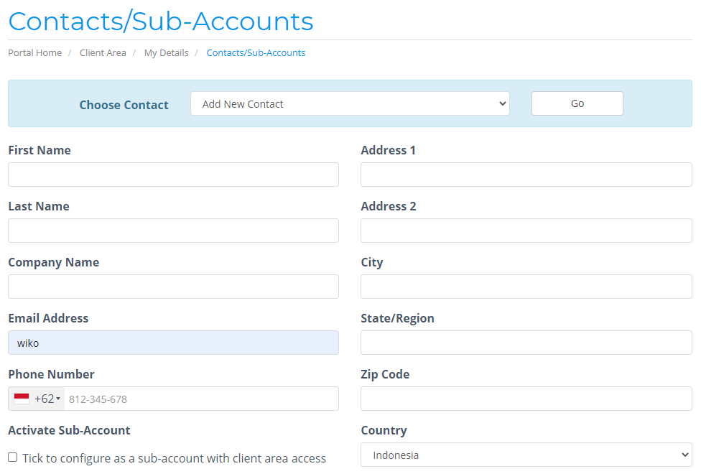The width and height of the screenshot is (701, 474).
Task: Click the Company Name input field
Action: pos(173,287)
